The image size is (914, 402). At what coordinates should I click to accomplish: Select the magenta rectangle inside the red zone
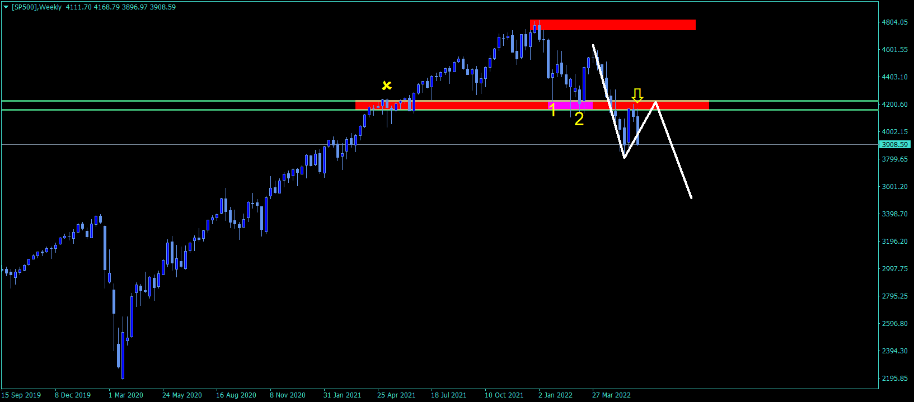coord(570,105)
